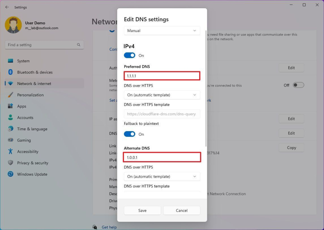Expand the Manual DNS mode dropdown
Viewport: 324px width, 230px height.
(x=162, y=31)
